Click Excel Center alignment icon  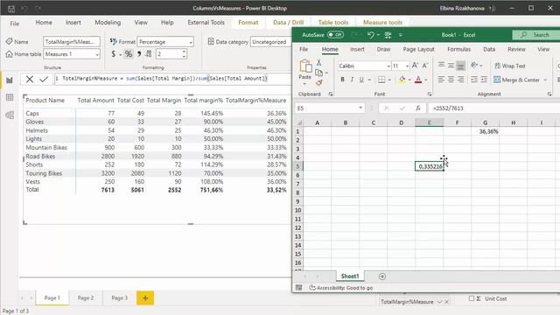(x=451, y=80)
